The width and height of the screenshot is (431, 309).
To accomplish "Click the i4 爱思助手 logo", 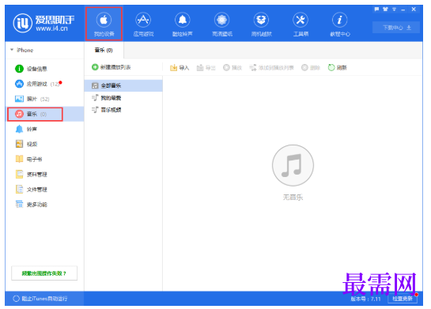I will click(44, 23).
